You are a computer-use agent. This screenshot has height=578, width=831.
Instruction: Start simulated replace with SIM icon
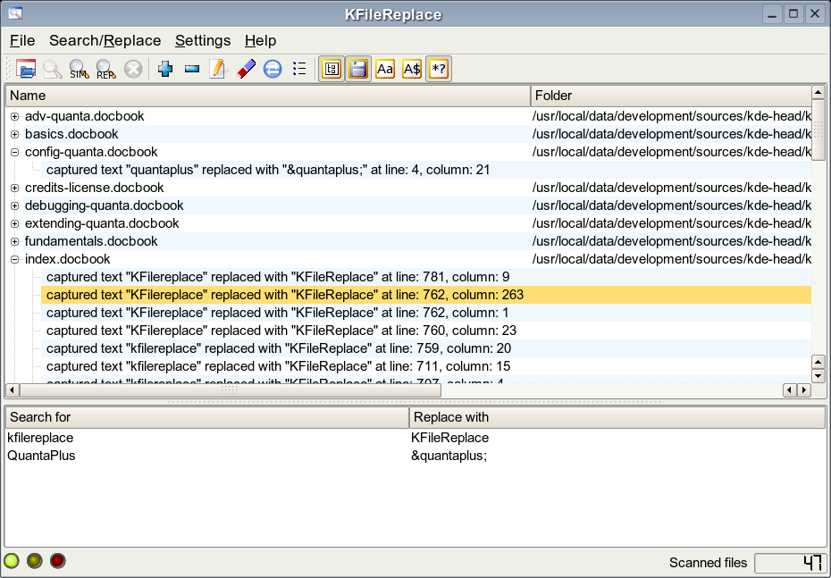coord(79,69)
